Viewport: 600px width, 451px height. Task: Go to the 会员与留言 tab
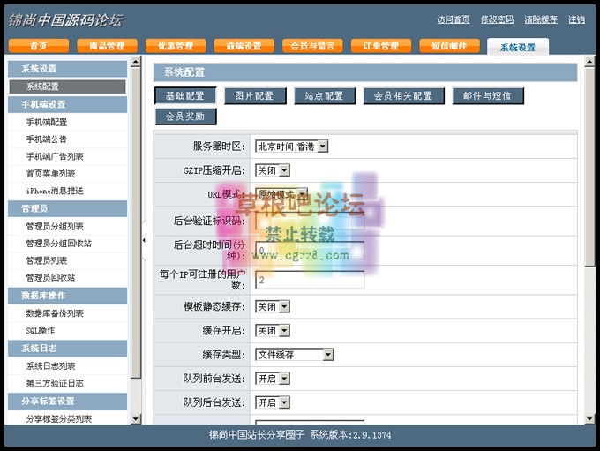[312, 46]
